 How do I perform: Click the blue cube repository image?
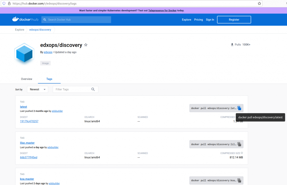tap(24, 54)
